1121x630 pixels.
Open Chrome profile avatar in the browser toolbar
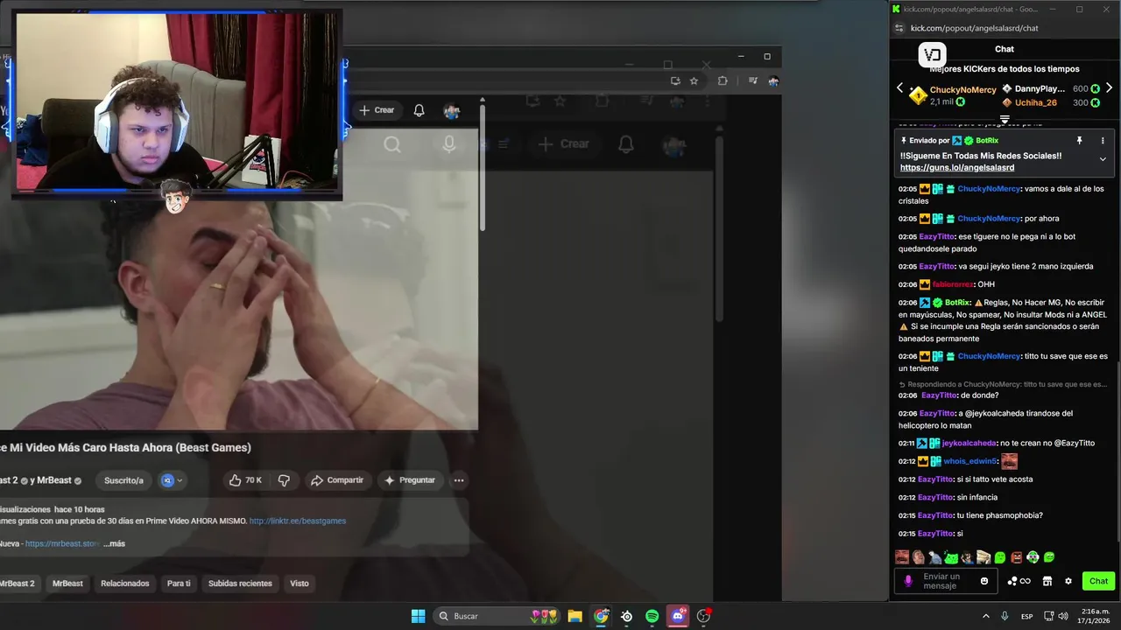[x=773, y=80]
